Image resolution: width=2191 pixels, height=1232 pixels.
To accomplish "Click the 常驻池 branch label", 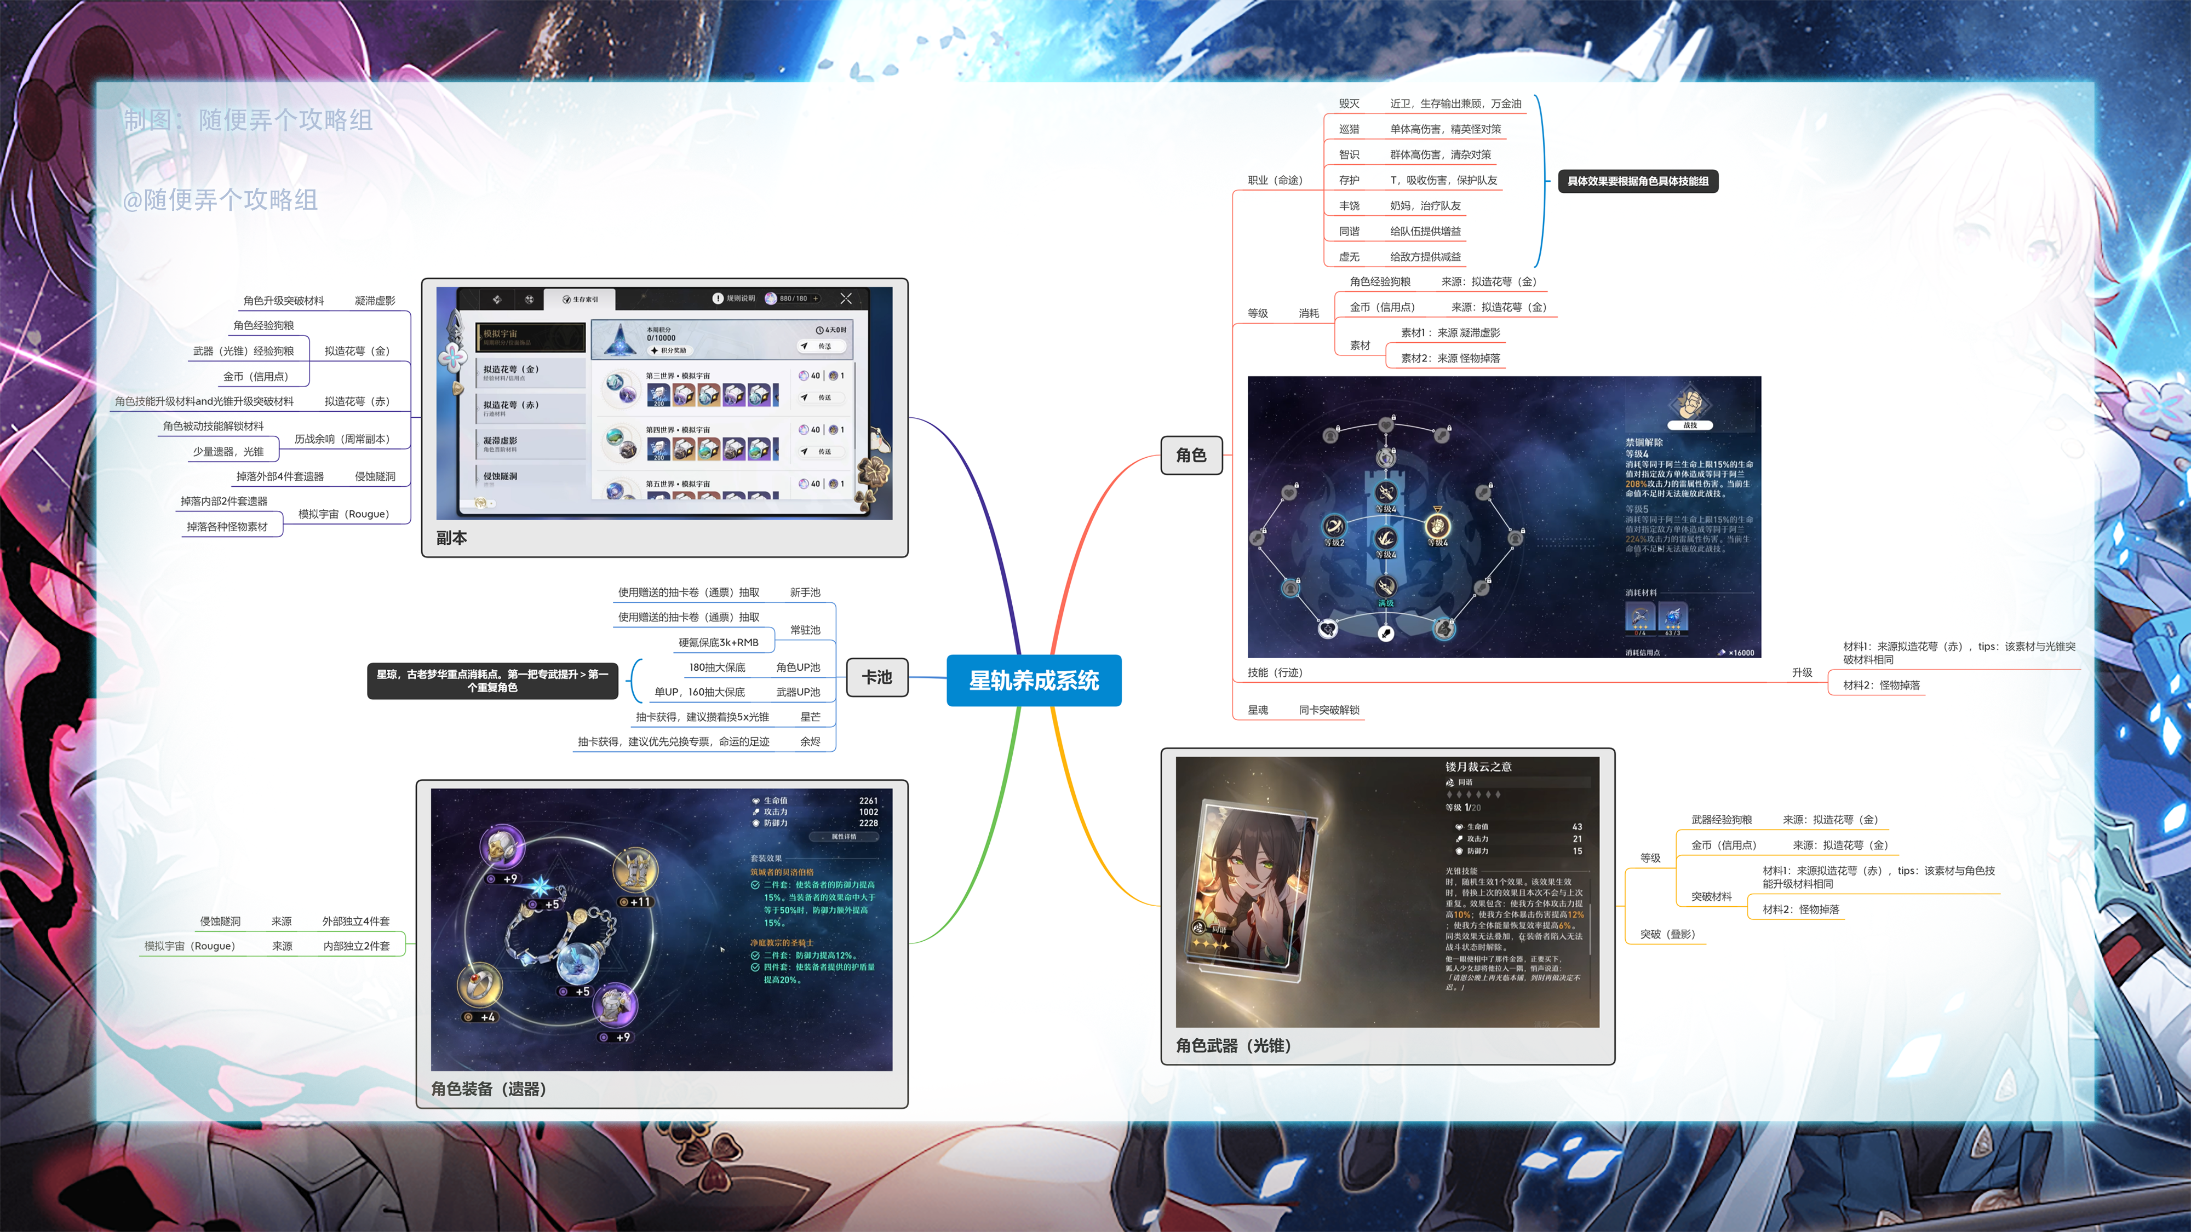I will [805, 630].
